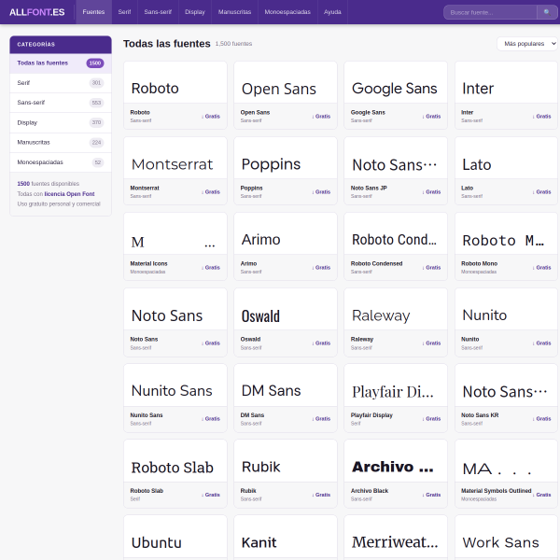The image size is (560, 560).
Task: Select Todas las fuentes in sidebar
Action: (61, 63)
